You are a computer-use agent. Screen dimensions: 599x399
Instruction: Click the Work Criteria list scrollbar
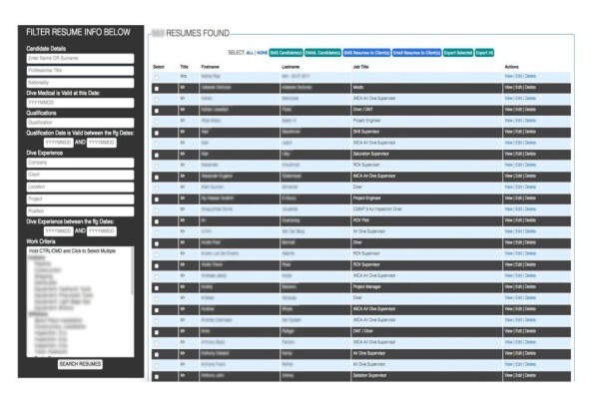click(132, 271)
